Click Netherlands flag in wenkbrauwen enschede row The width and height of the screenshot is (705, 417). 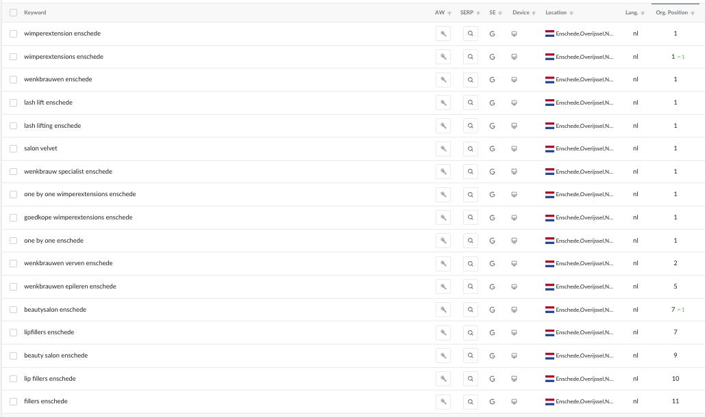click(549, 80)
